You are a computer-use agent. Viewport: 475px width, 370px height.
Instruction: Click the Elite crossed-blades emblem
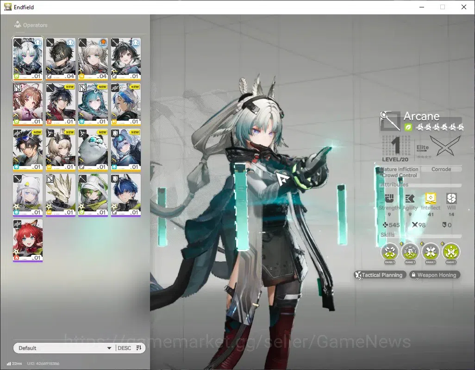tap(445, 146)
